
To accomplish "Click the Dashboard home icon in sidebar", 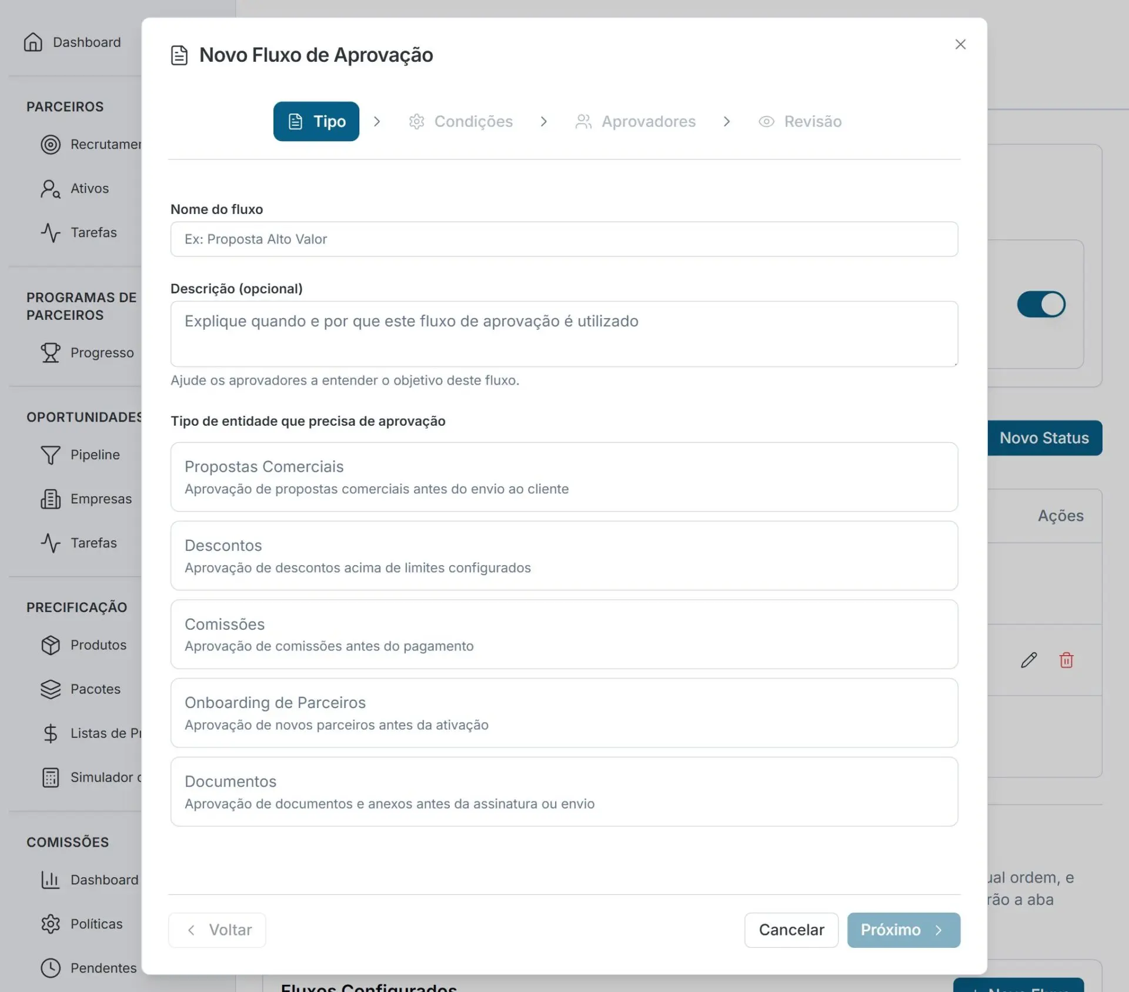I will coord(33,42).
